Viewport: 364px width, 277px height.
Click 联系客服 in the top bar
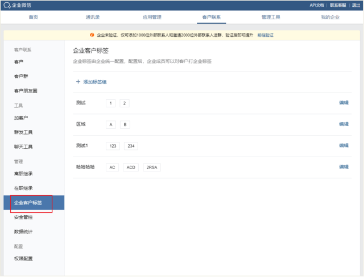click(x=338, y=5)
